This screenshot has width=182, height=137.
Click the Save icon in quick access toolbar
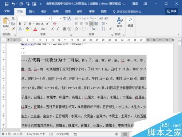coord(7,4)
